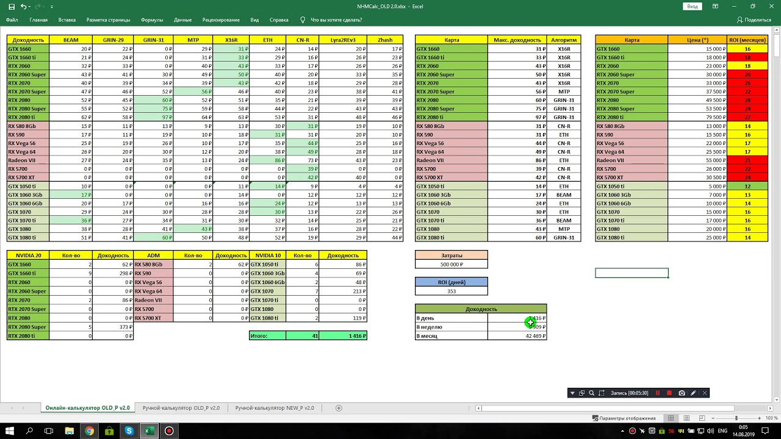The height and width of the screenshot is (439, 781).
Task: Open Skype from the taskbar
Action: pyautogui.click(x=129, y=431)
